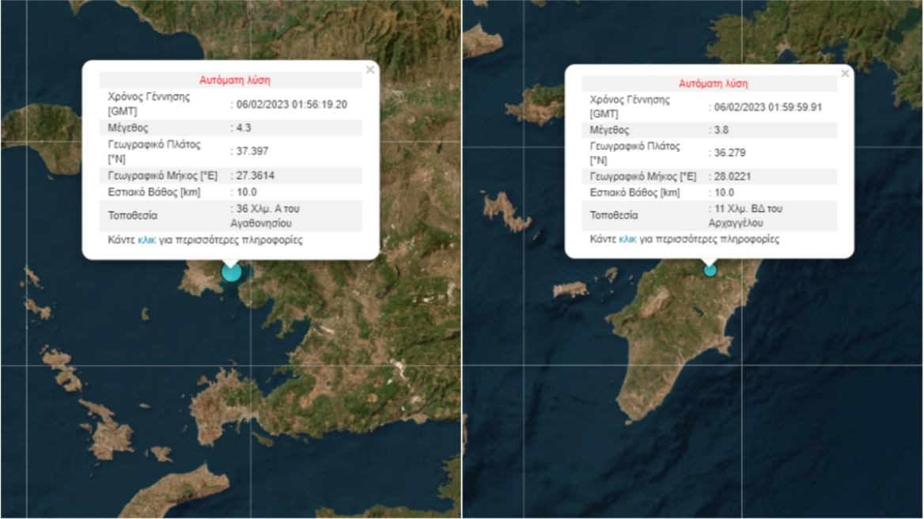The image size is (924, 519).
Task: Close the left earthquake popup
Action: pos(370,70)
